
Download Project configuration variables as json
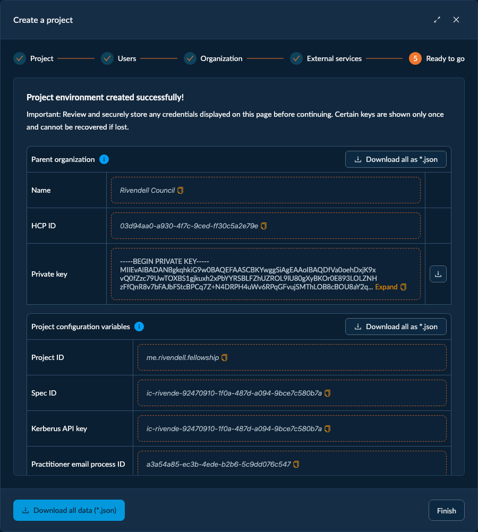[396, 327]
